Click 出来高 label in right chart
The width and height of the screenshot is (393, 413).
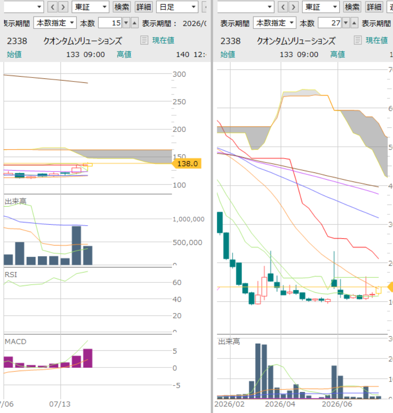229,342
